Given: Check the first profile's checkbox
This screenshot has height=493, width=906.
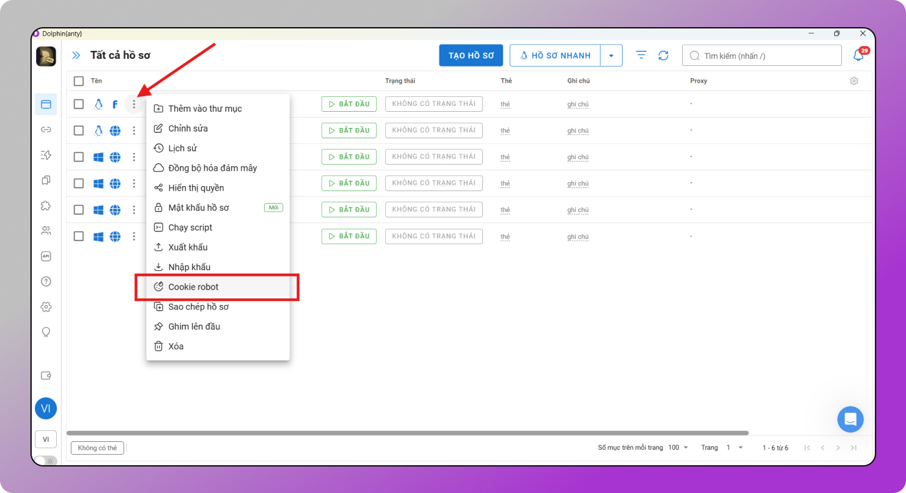Looking at the screenshot, I should [x=79, y=104].
